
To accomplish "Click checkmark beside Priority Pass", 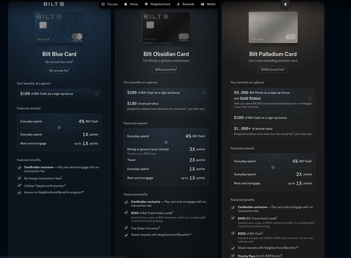I will (233, 256).
